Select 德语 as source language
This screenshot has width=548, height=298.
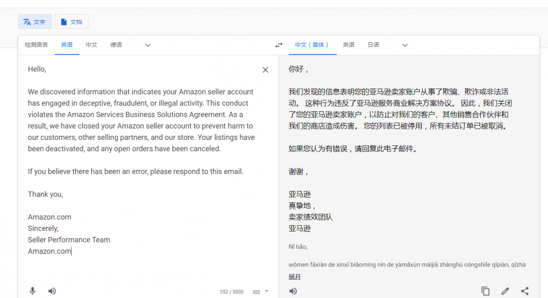(x=116, y=45)
